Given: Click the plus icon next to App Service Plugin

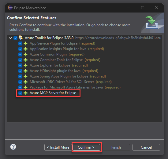Looking at the screenshot, I should point(25,44).
